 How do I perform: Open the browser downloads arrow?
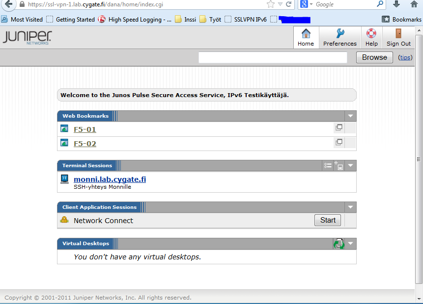pos(396,4)
